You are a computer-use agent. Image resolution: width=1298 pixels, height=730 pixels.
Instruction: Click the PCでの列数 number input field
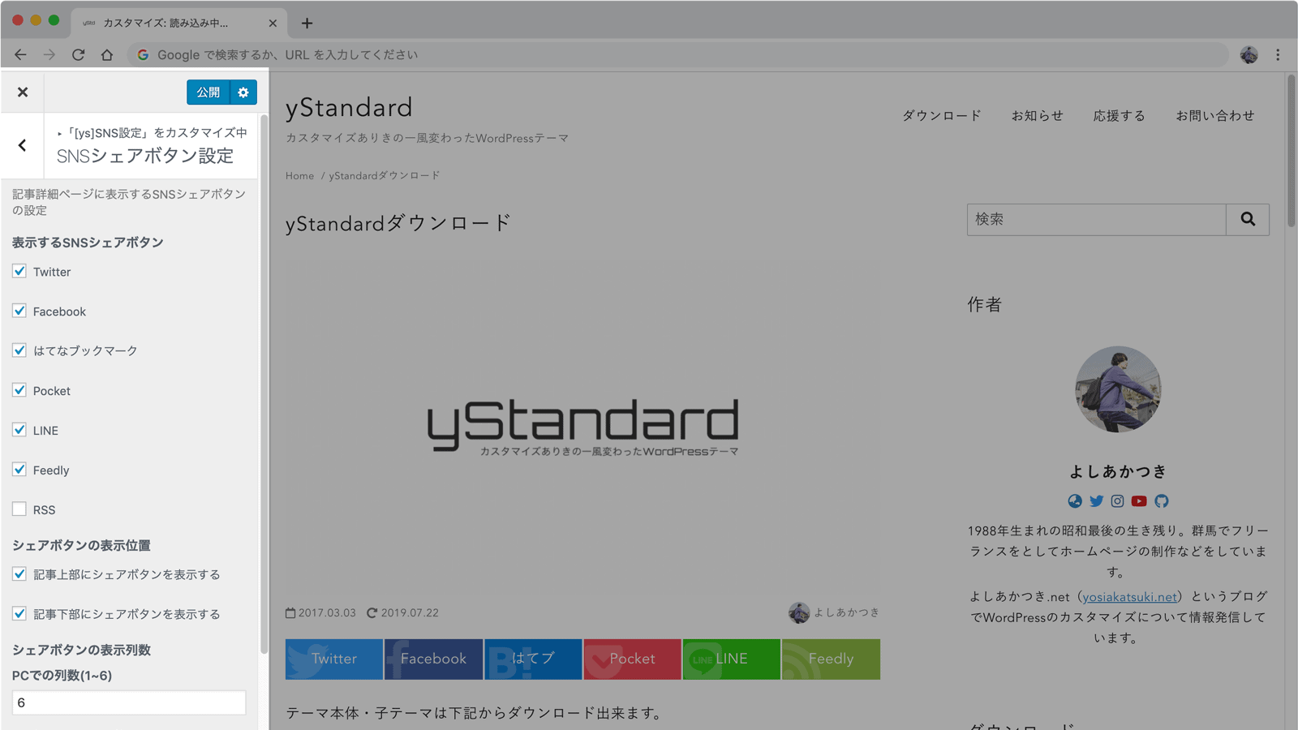[129, 702]
